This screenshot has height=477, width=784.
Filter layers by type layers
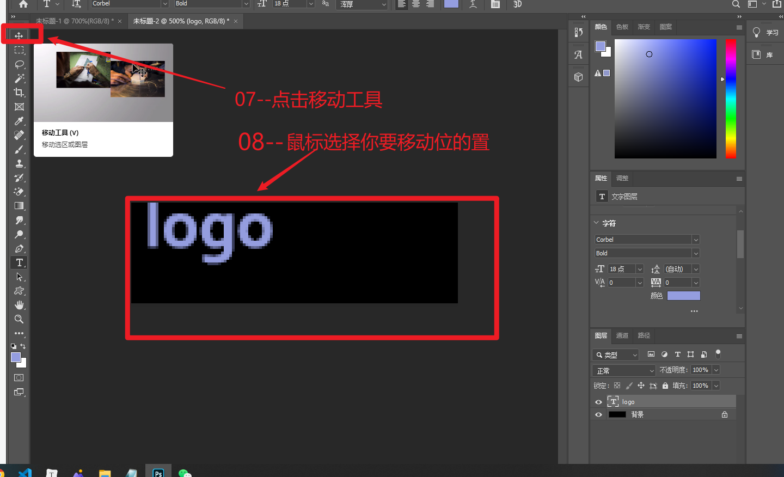[x=678, y=354]
